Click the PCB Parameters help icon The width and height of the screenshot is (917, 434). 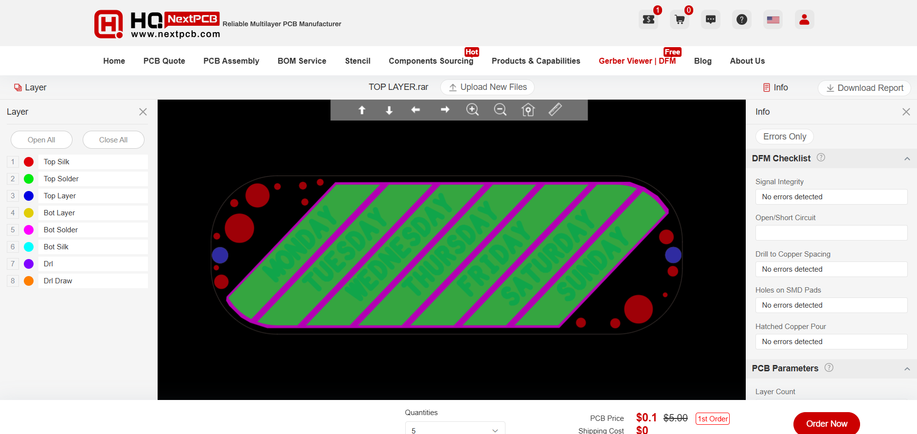[x=829, y=367]
